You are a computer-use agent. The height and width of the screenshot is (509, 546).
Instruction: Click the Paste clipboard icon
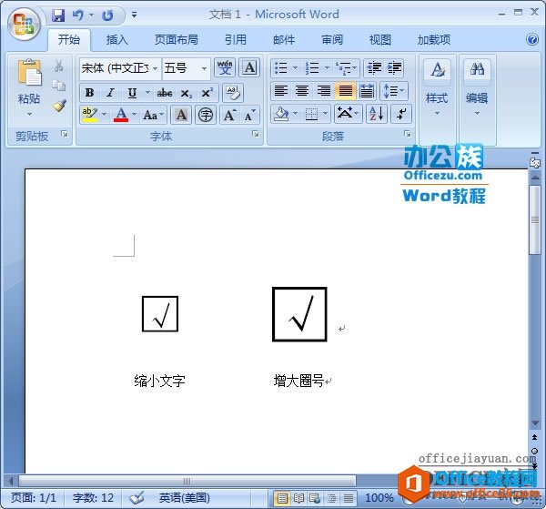pos(30,73)
